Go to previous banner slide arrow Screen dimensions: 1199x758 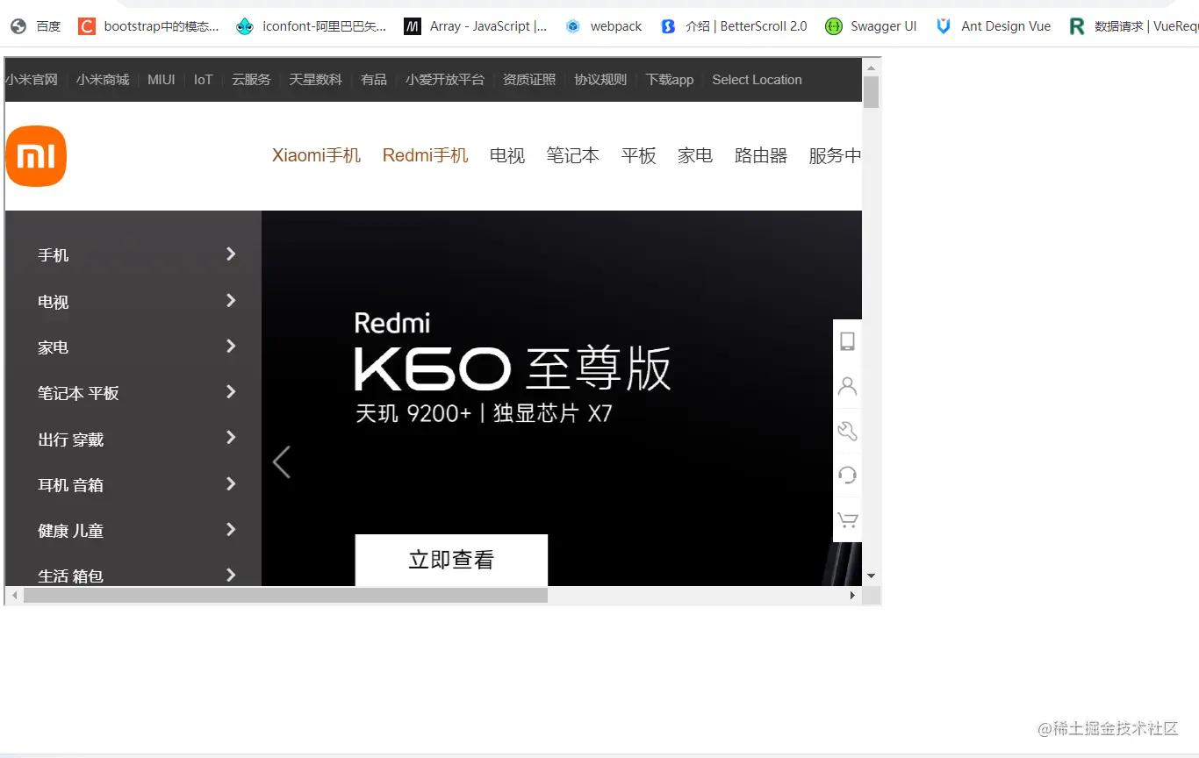point(281,461)
